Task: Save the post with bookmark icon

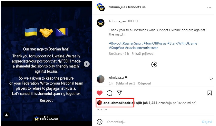Action: click(x=210, y=93)
